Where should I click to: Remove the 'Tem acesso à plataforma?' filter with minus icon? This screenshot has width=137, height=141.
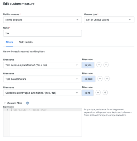pyautogui.click(x=99, y=65)
